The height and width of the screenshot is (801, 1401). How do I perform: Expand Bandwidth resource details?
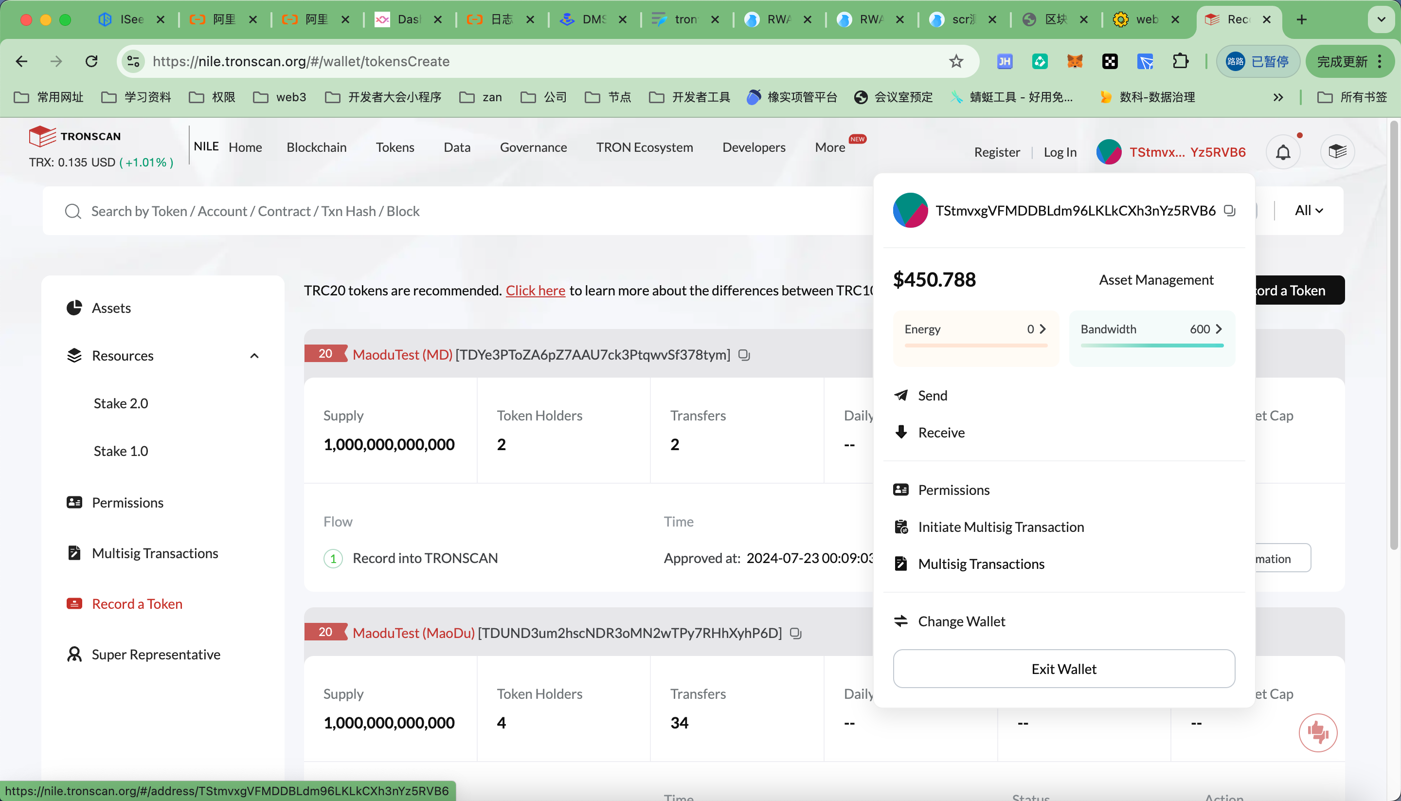tap(1219, 329)
